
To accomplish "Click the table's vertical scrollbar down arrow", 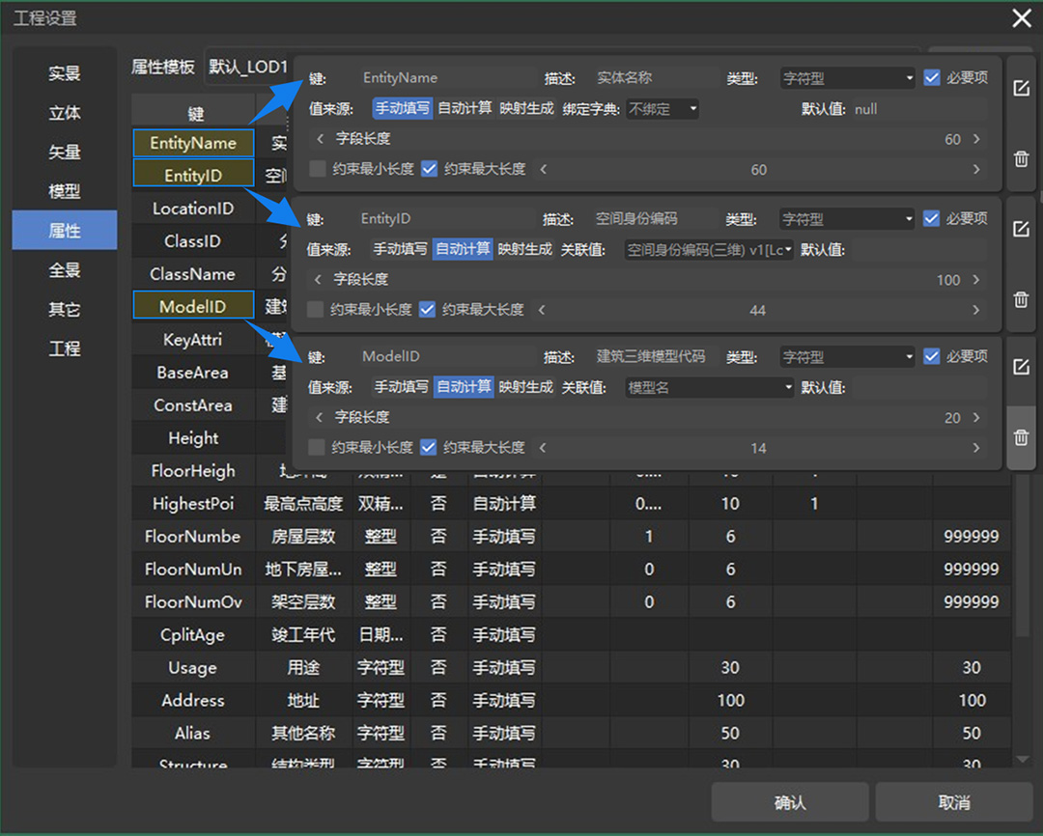I will click(x=1023, y=759).
